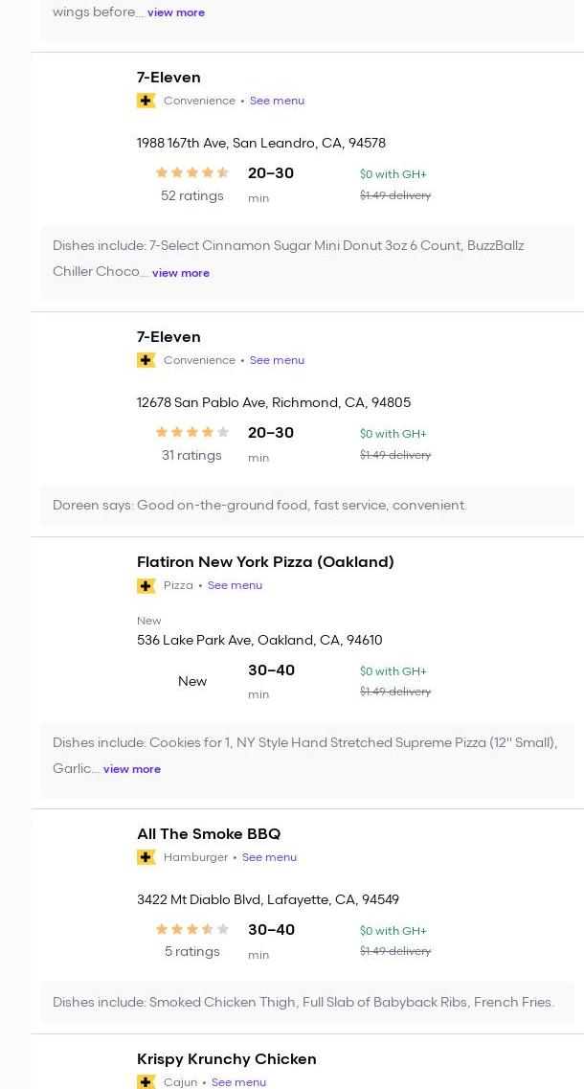Click GH+ badge beside Pizza category
The width and height of the screenshot is (584, 1089).
(146, 585)
